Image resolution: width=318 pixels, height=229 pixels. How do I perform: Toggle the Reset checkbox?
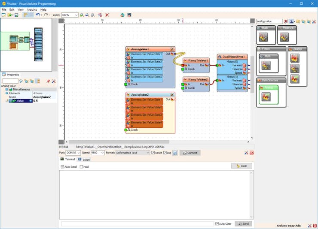pyautogui.click(x=153, y=153)
